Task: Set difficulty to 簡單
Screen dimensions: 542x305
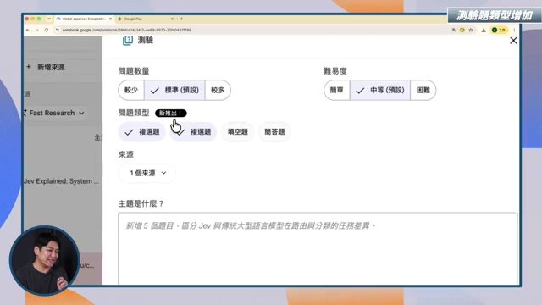Action: click(337, 91)
